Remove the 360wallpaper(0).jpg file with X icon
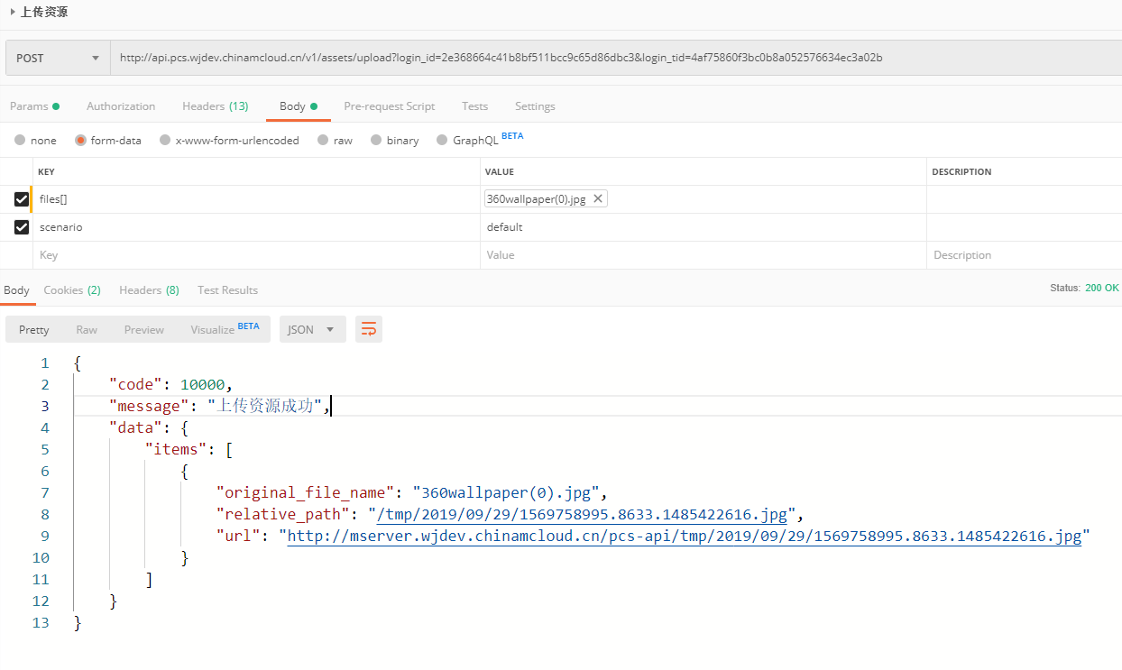Image resolution: width=1122 pixels, height=670 pixels. tap(597, 198)
